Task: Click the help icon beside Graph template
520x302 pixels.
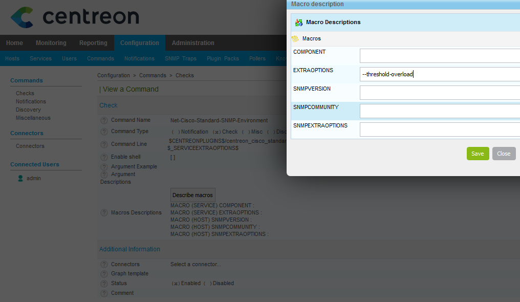Action: (x=103, y=274)
